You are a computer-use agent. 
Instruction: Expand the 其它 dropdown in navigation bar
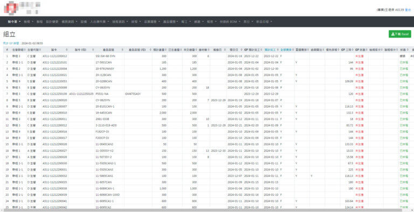click(248, 22)
